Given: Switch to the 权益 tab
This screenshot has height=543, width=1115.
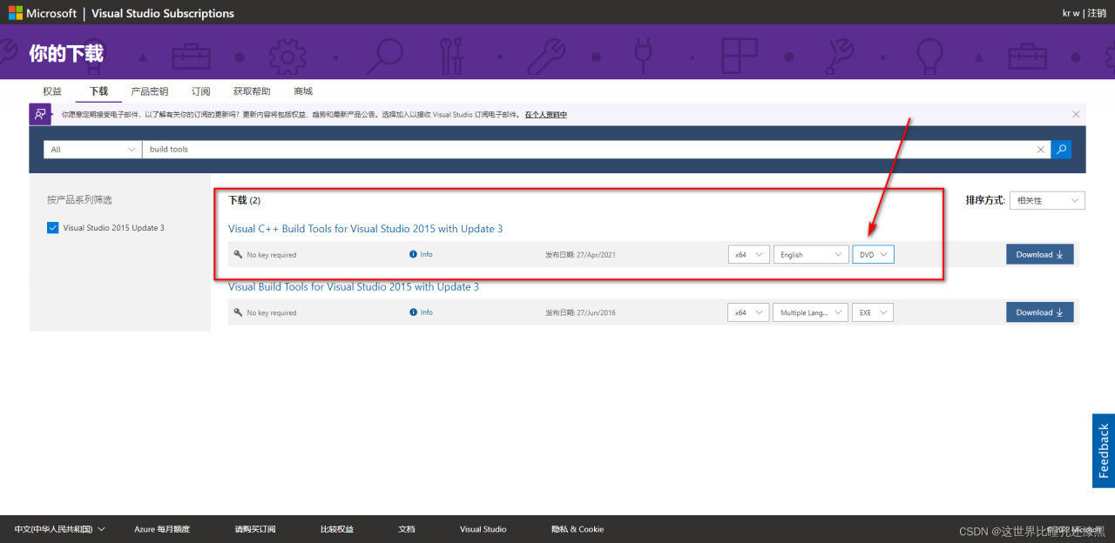Looking at the screenshot, I should pos(52,91).
